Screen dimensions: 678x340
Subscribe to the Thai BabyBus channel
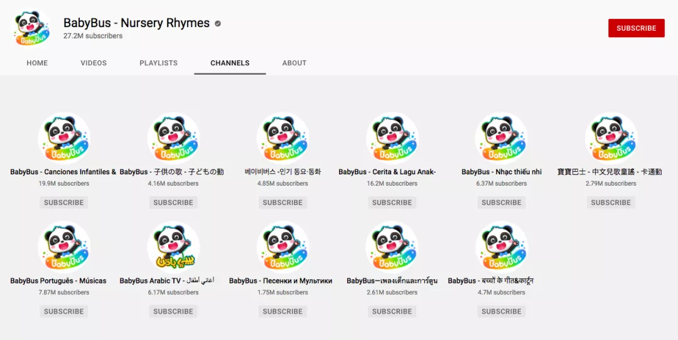tap(392, 311)
